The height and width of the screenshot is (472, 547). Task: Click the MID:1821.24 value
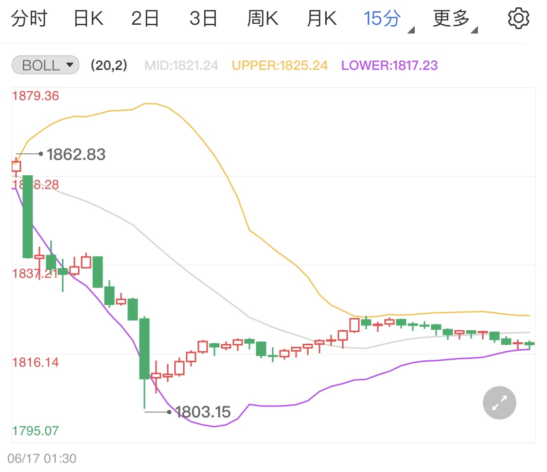181,65
